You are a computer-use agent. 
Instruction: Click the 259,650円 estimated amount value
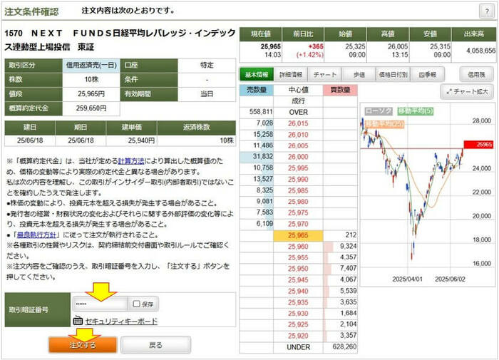coord(91,108)
